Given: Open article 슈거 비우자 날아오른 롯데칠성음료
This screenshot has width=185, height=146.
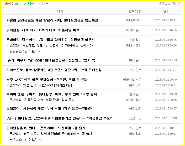Looking at the screenshot, I should coord(51,60).
